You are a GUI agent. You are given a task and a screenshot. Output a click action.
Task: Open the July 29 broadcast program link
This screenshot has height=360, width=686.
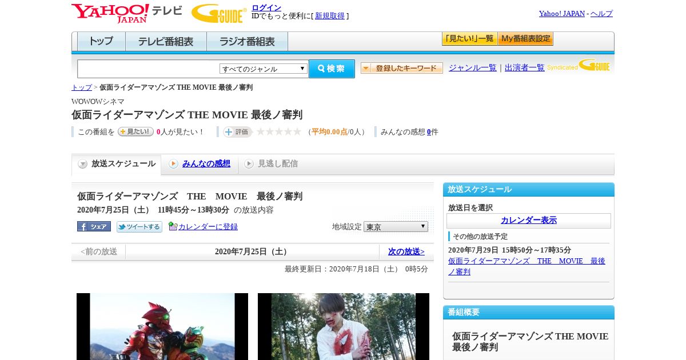pyautogui.click(x=527, y=266)
